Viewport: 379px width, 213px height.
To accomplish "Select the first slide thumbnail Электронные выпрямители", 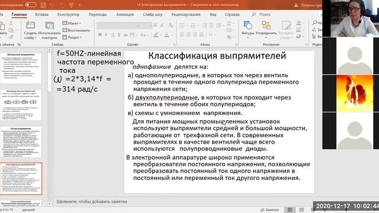I will click(21, 68).
